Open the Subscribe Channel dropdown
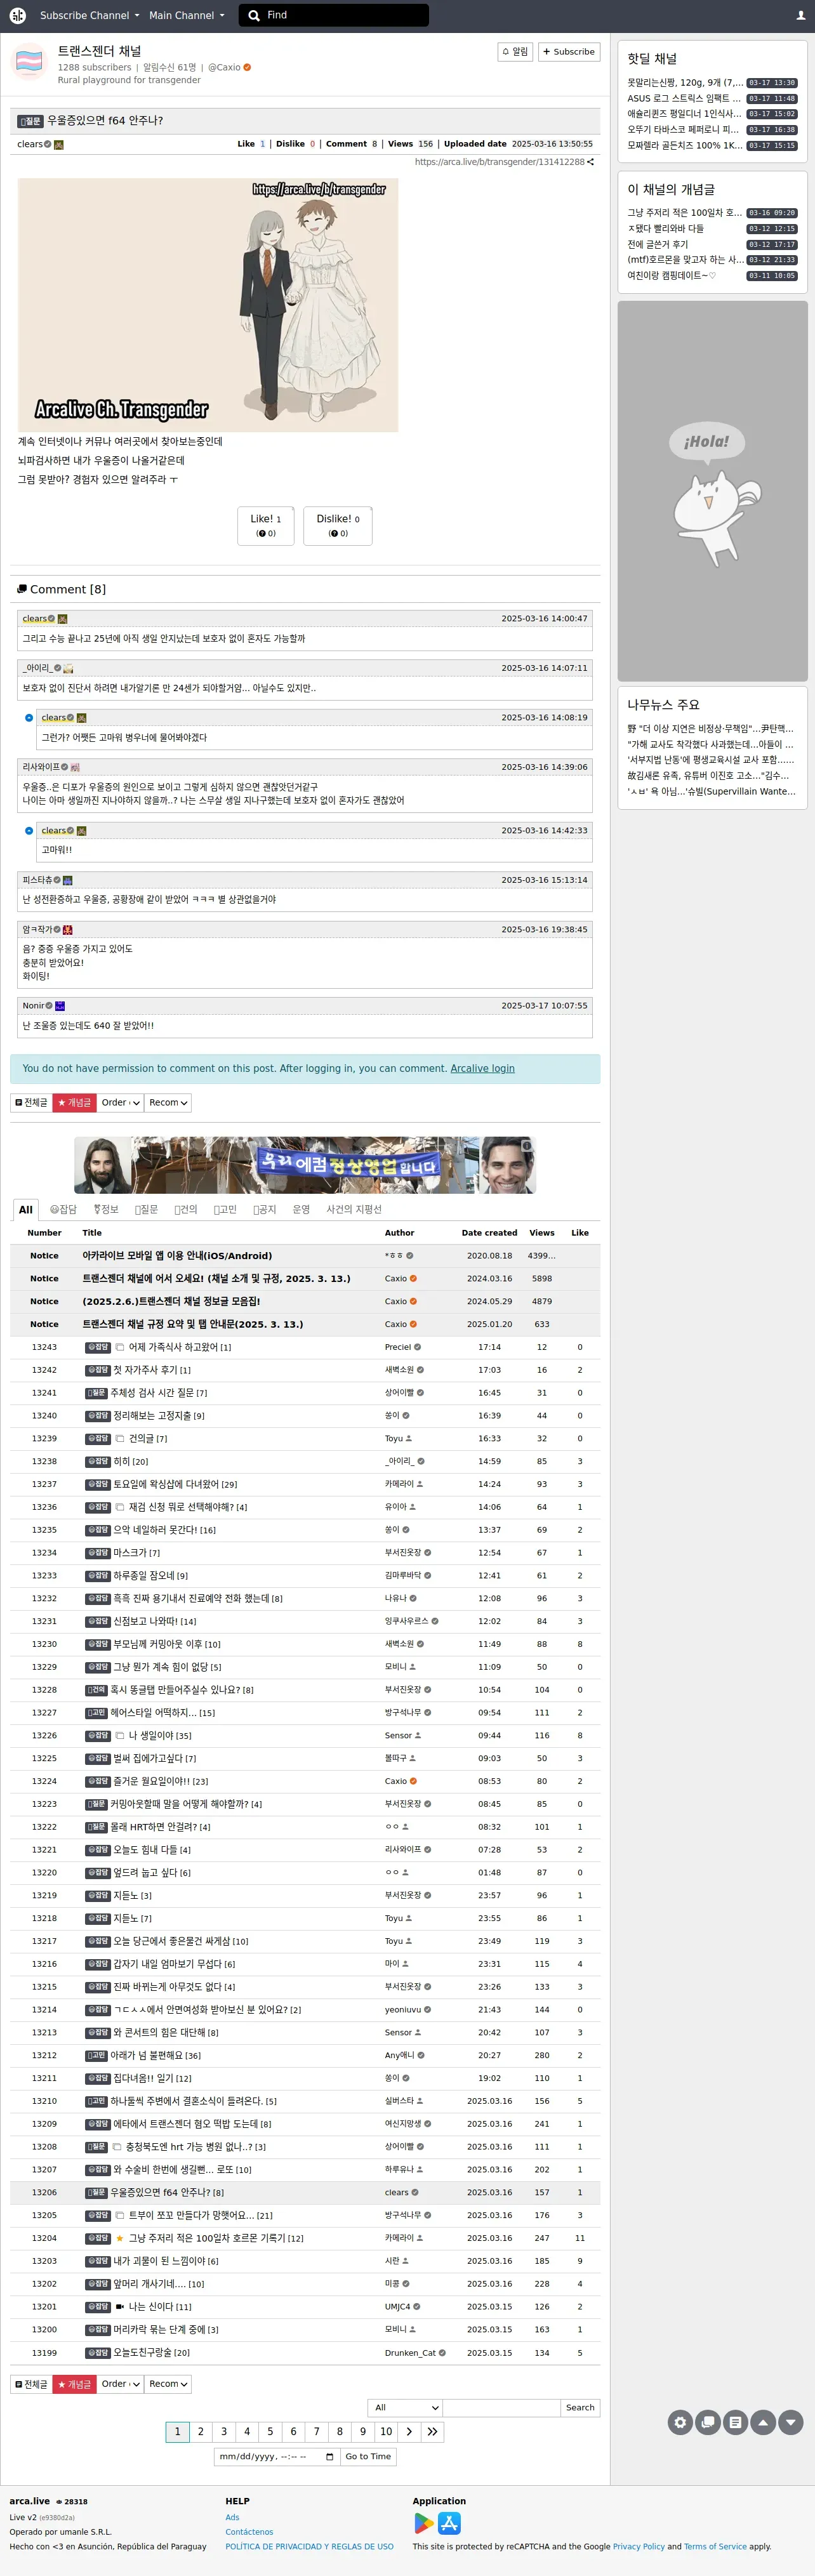 [x=89, y=15]
